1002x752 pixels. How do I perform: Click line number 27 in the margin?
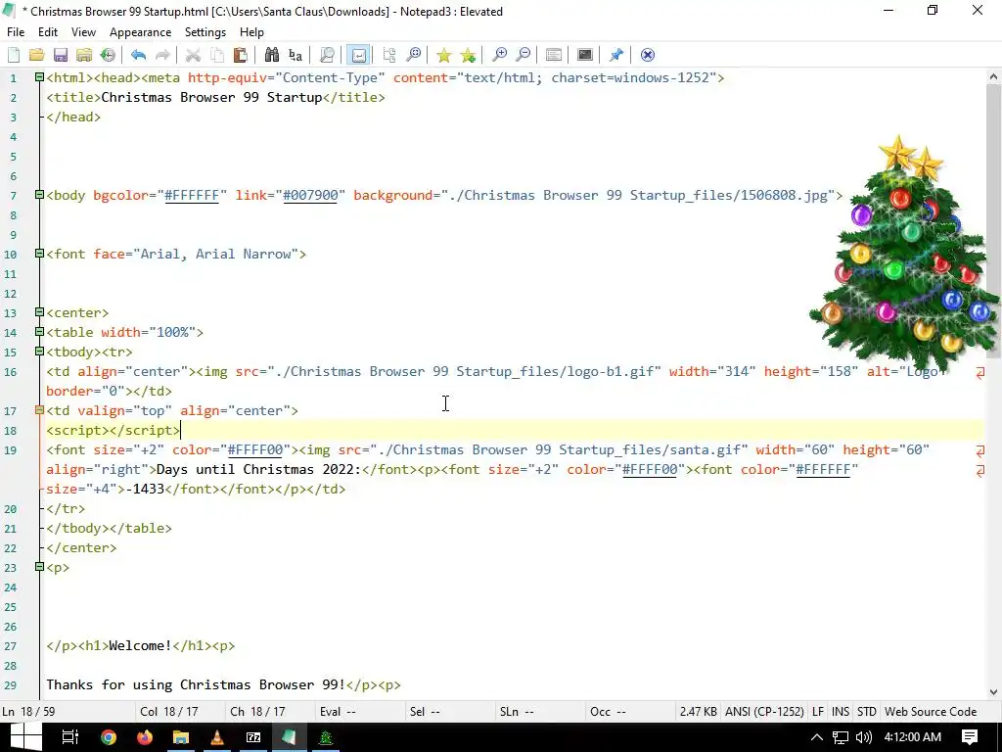tap(10, 646)
